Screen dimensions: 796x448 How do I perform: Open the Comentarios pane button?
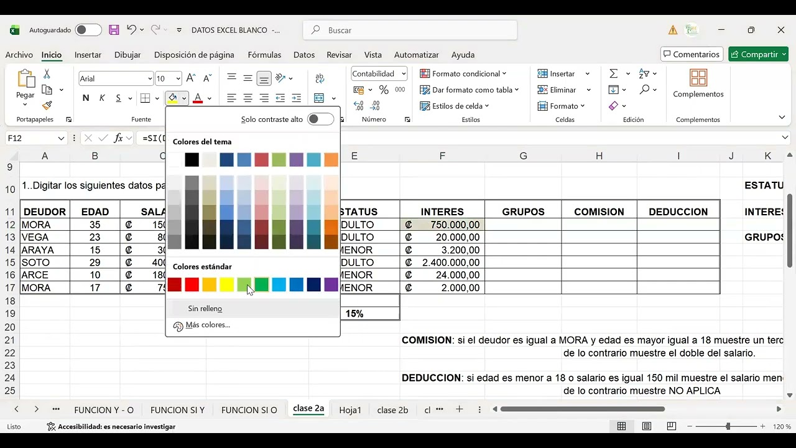pyautogui.click(x=692, y=54)
